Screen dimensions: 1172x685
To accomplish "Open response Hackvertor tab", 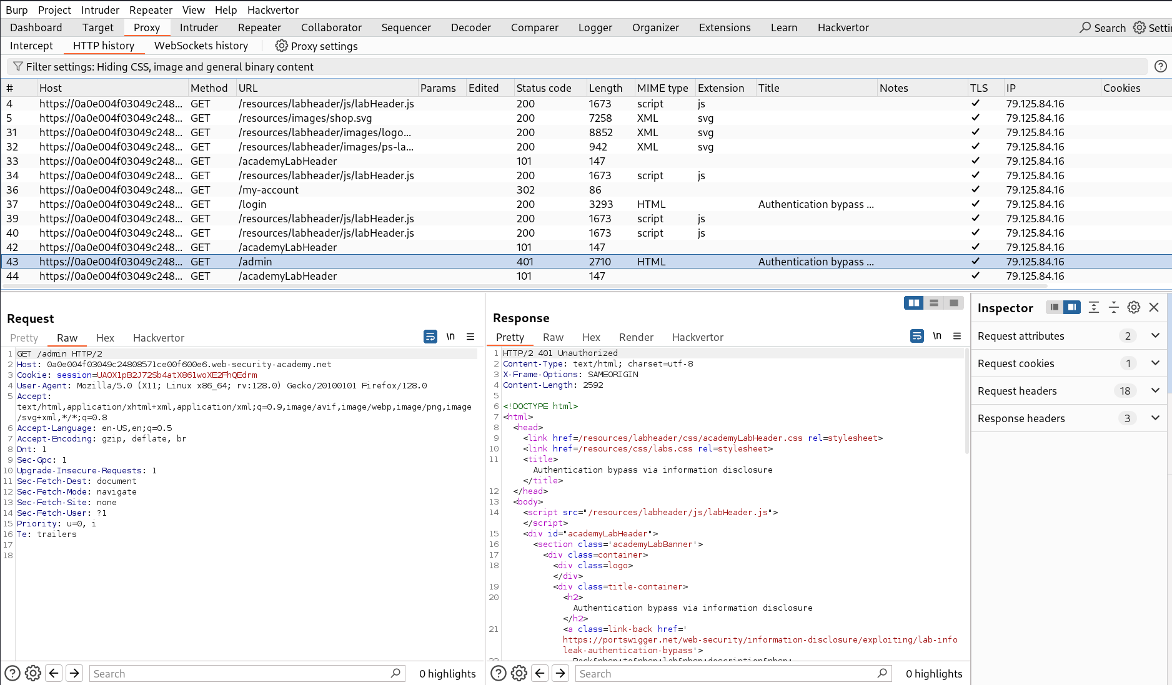I will click(697, 337).
